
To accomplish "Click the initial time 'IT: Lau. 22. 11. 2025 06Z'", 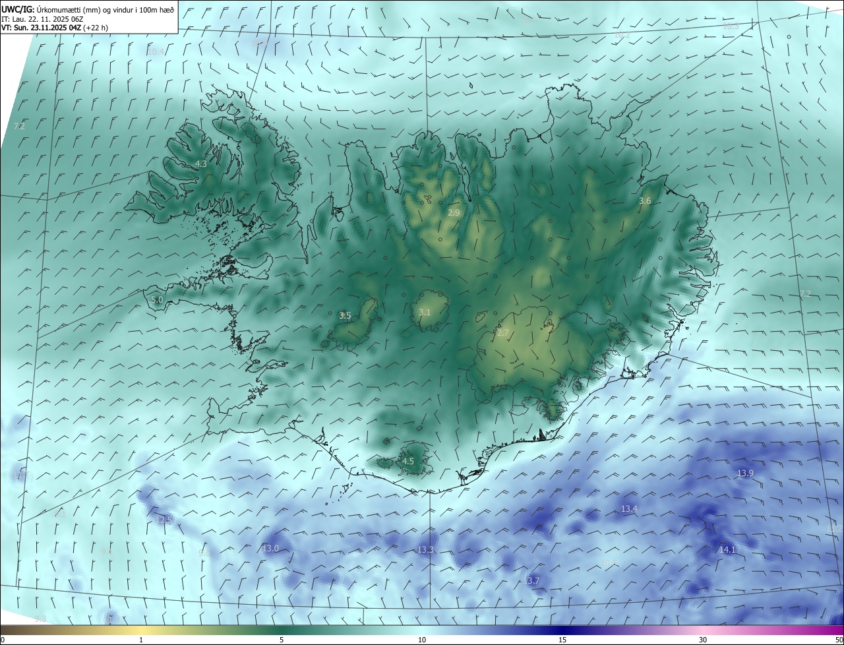I will (x=42, y=19).
